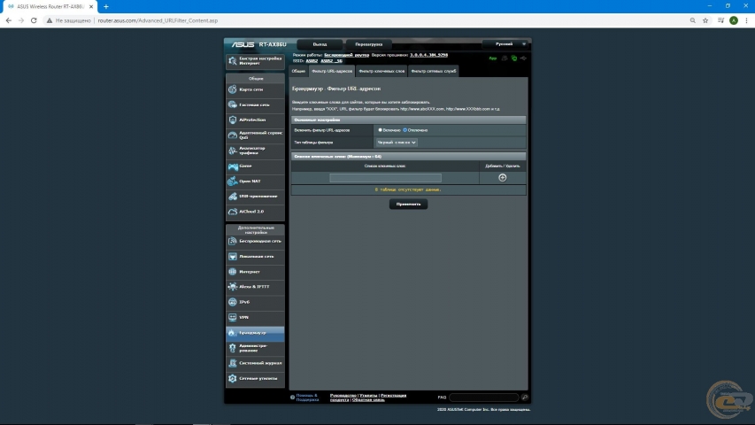
Task: Open the Network Map (Карта сети) page
Action: coord(255,89)
